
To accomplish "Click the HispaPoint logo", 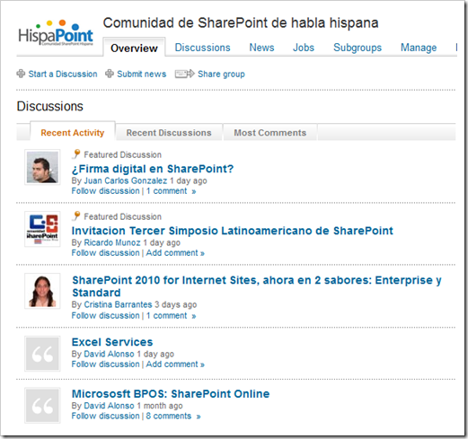I will point(56,33).
